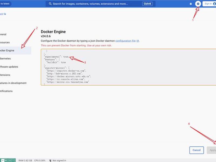The height and width of the screenshot is (162, 216).
Task: Click the Ctrl+K shortcut badge
Action: [x=147, y=4]
